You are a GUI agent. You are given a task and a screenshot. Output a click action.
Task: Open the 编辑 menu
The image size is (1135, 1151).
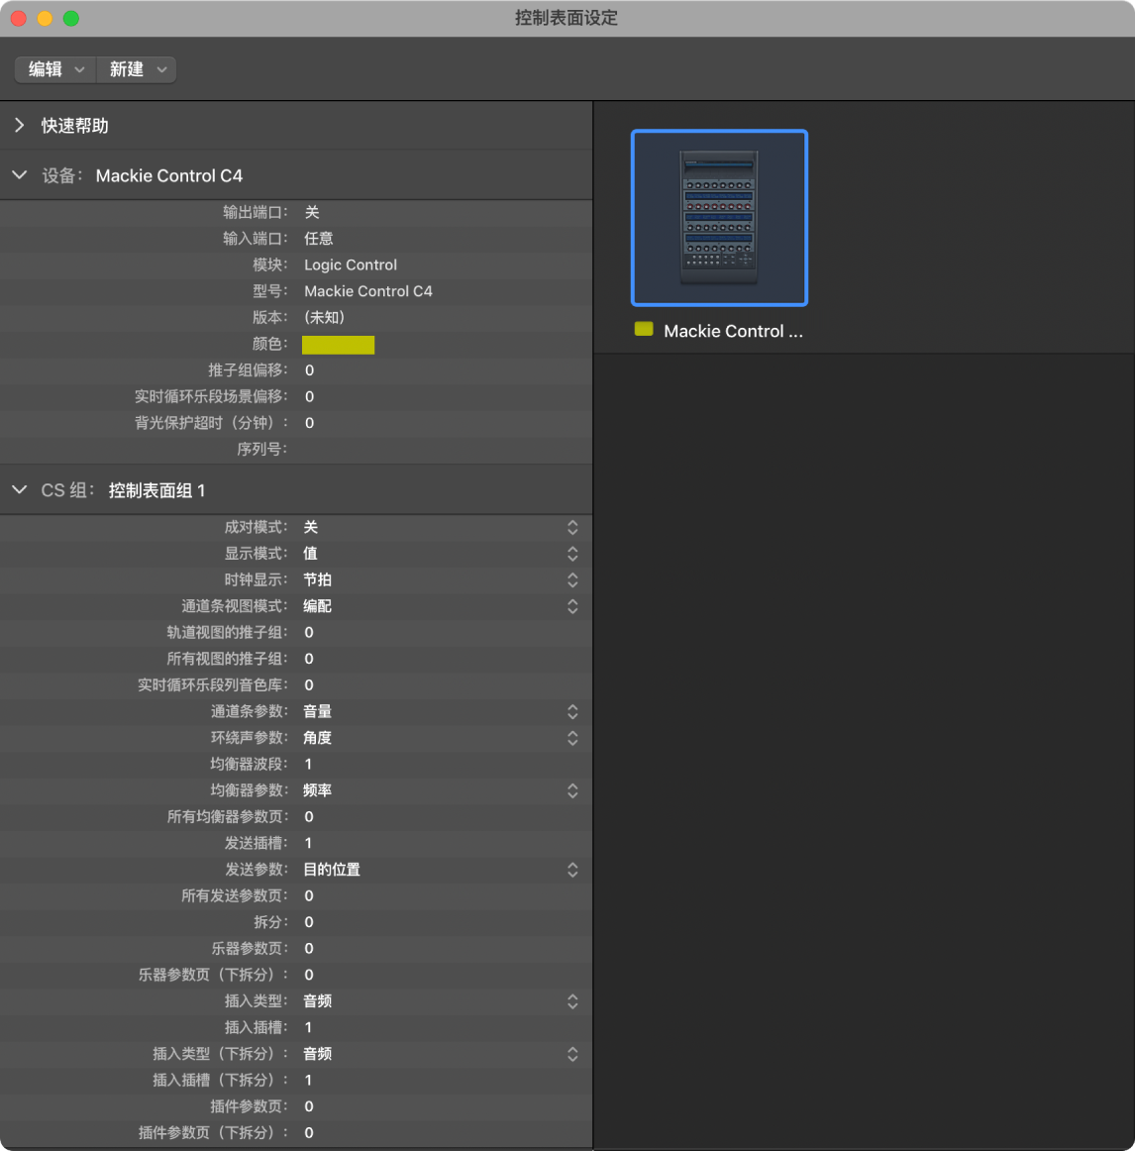pos(55,69)
